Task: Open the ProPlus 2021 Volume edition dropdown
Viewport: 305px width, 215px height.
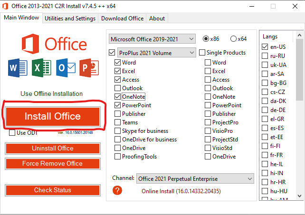Action: click(x=157, y=53)
